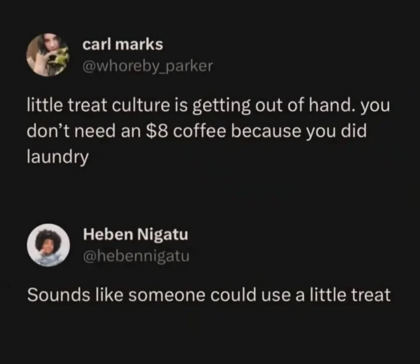Image resolution: width=420 pixels, height=364 pixels.
Task: Click the Heben Nigatu display name
Action: tap(135, 235)
